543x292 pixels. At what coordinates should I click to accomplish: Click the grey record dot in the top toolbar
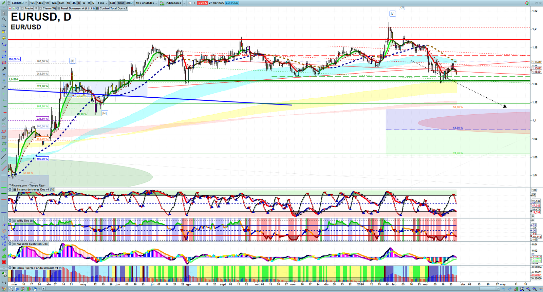point(194,3)
